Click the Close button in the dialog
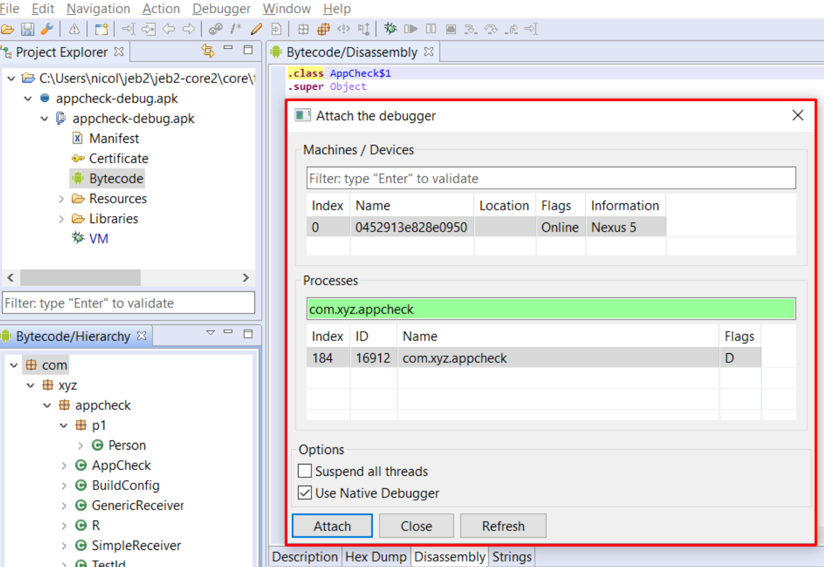 pyautogui.click(x=416, y=525)
